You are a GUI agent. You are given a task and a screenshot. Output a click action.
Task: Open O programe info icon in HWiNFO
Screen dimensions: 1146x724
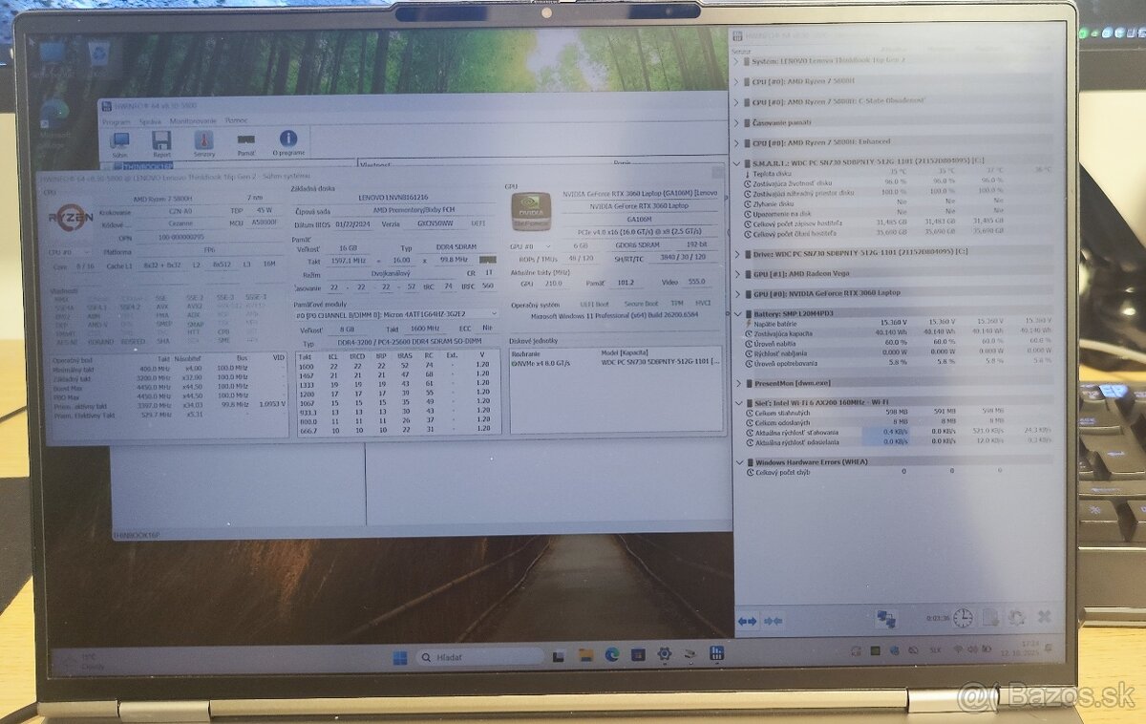(x=287, y=139)
